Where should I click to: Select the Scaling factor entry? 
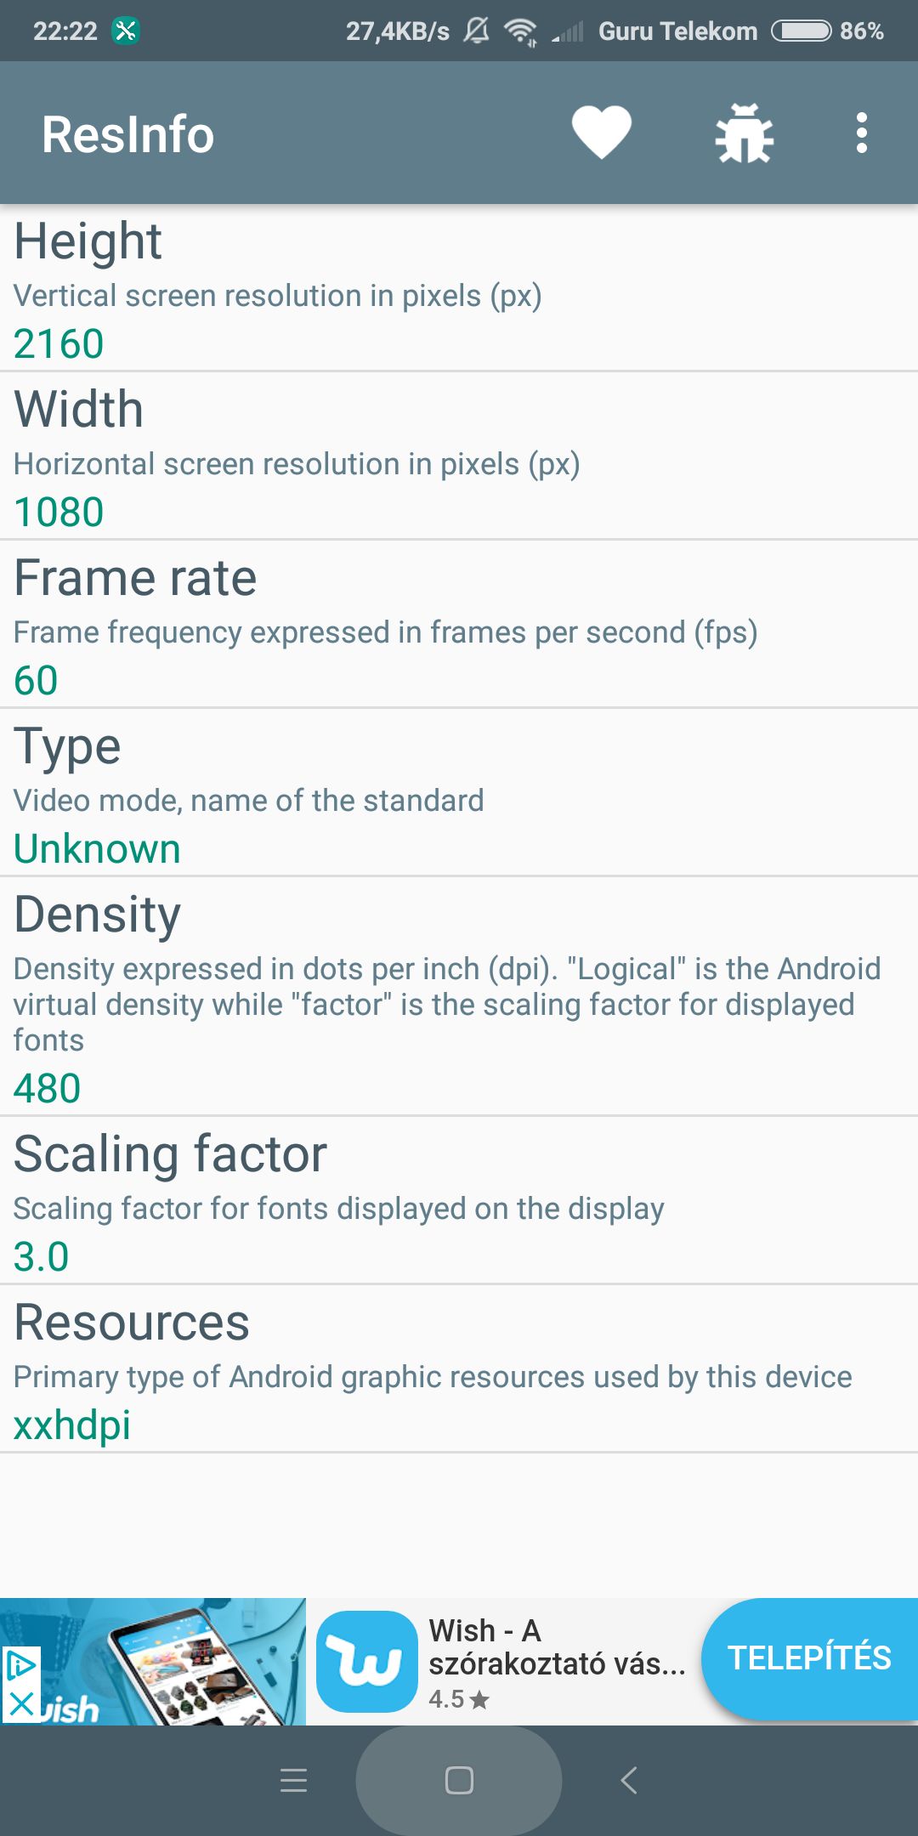coord(459,1200)
